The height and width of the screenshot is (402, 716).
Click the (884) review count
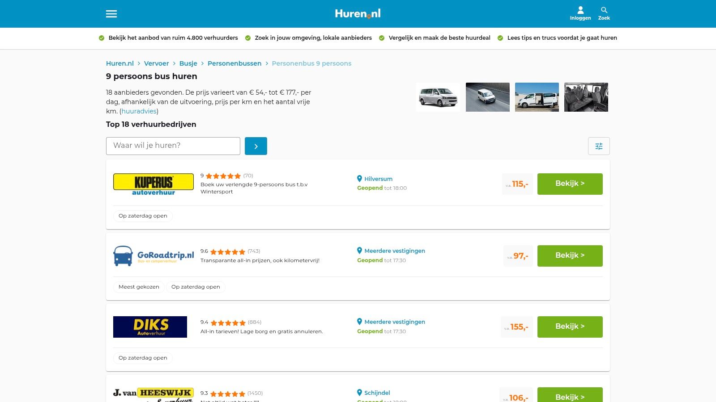click(x=255, y=322)
